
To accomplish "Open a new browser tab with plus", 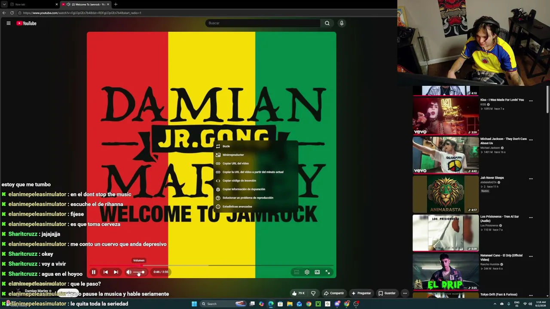I will (116, 4).
